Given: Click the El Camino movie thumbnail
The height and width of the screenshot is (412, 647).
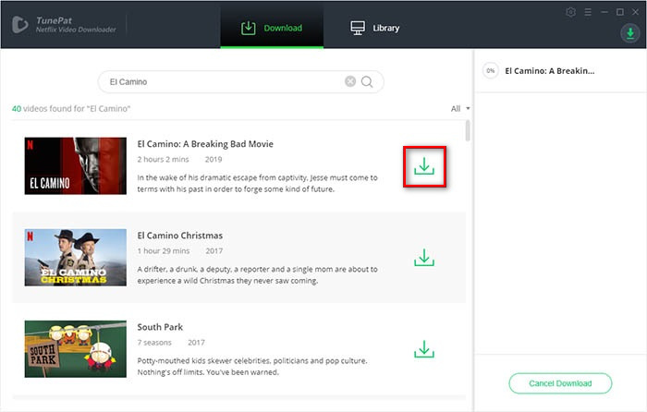Looking at the screenshot, I should pyautogui.click(x=76, y=165).
